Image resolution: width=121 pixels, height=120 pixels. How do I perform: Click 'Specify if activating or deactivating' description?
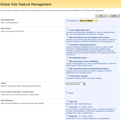21,86
